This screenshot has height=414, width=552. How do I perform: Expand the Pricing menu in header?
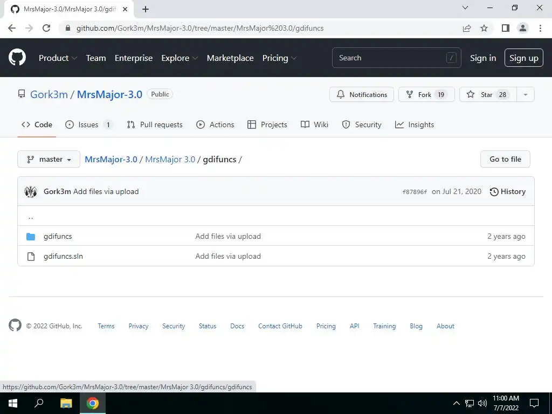[x=279, y=58]
